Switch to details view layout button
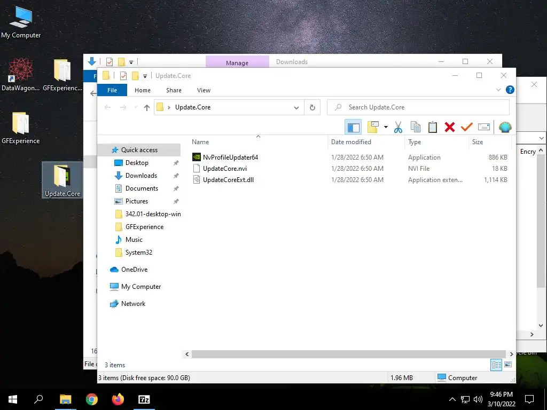This screenshot has height=410, width=547. [x=496, y=365]
